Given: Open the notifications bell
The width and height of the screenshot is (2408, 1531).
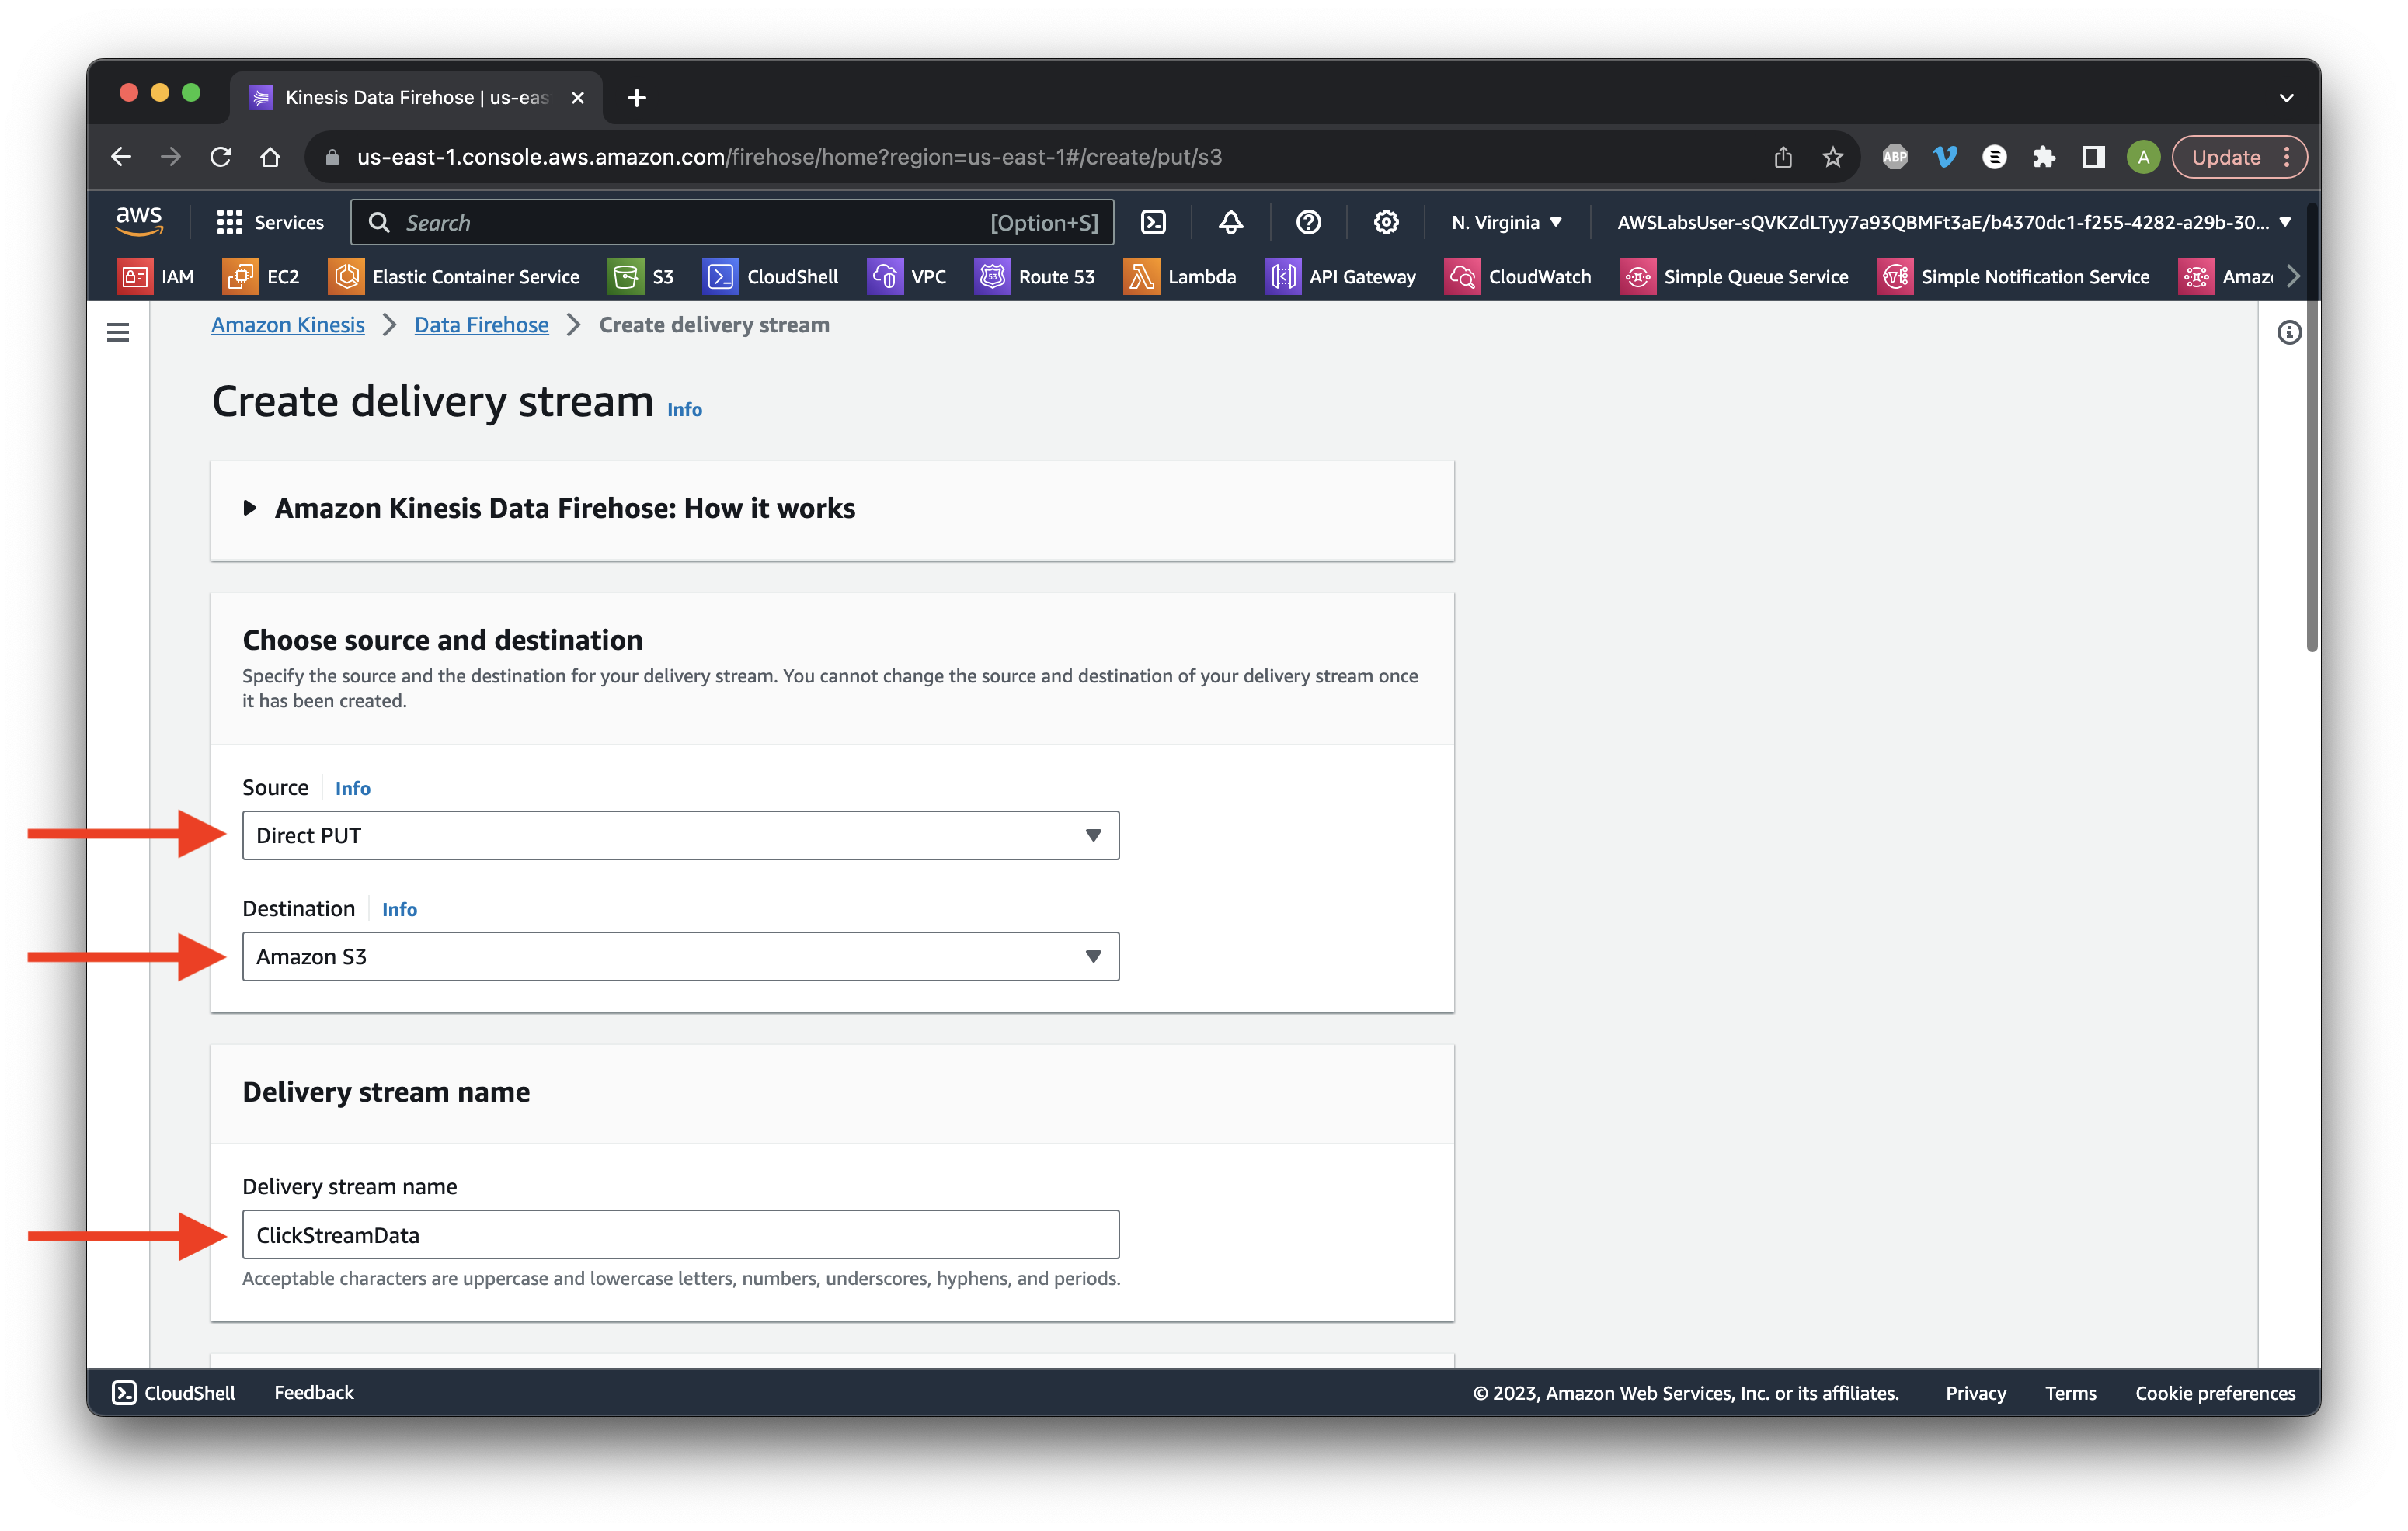Looking at the screenshot, I should pyautogui.click(x=1230, y=222).
